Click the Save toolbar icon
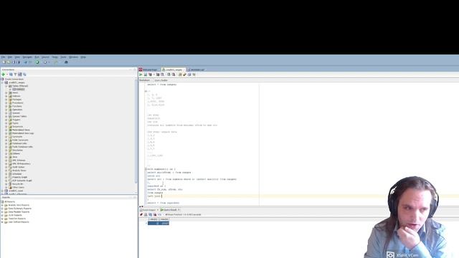 [14, 62]
